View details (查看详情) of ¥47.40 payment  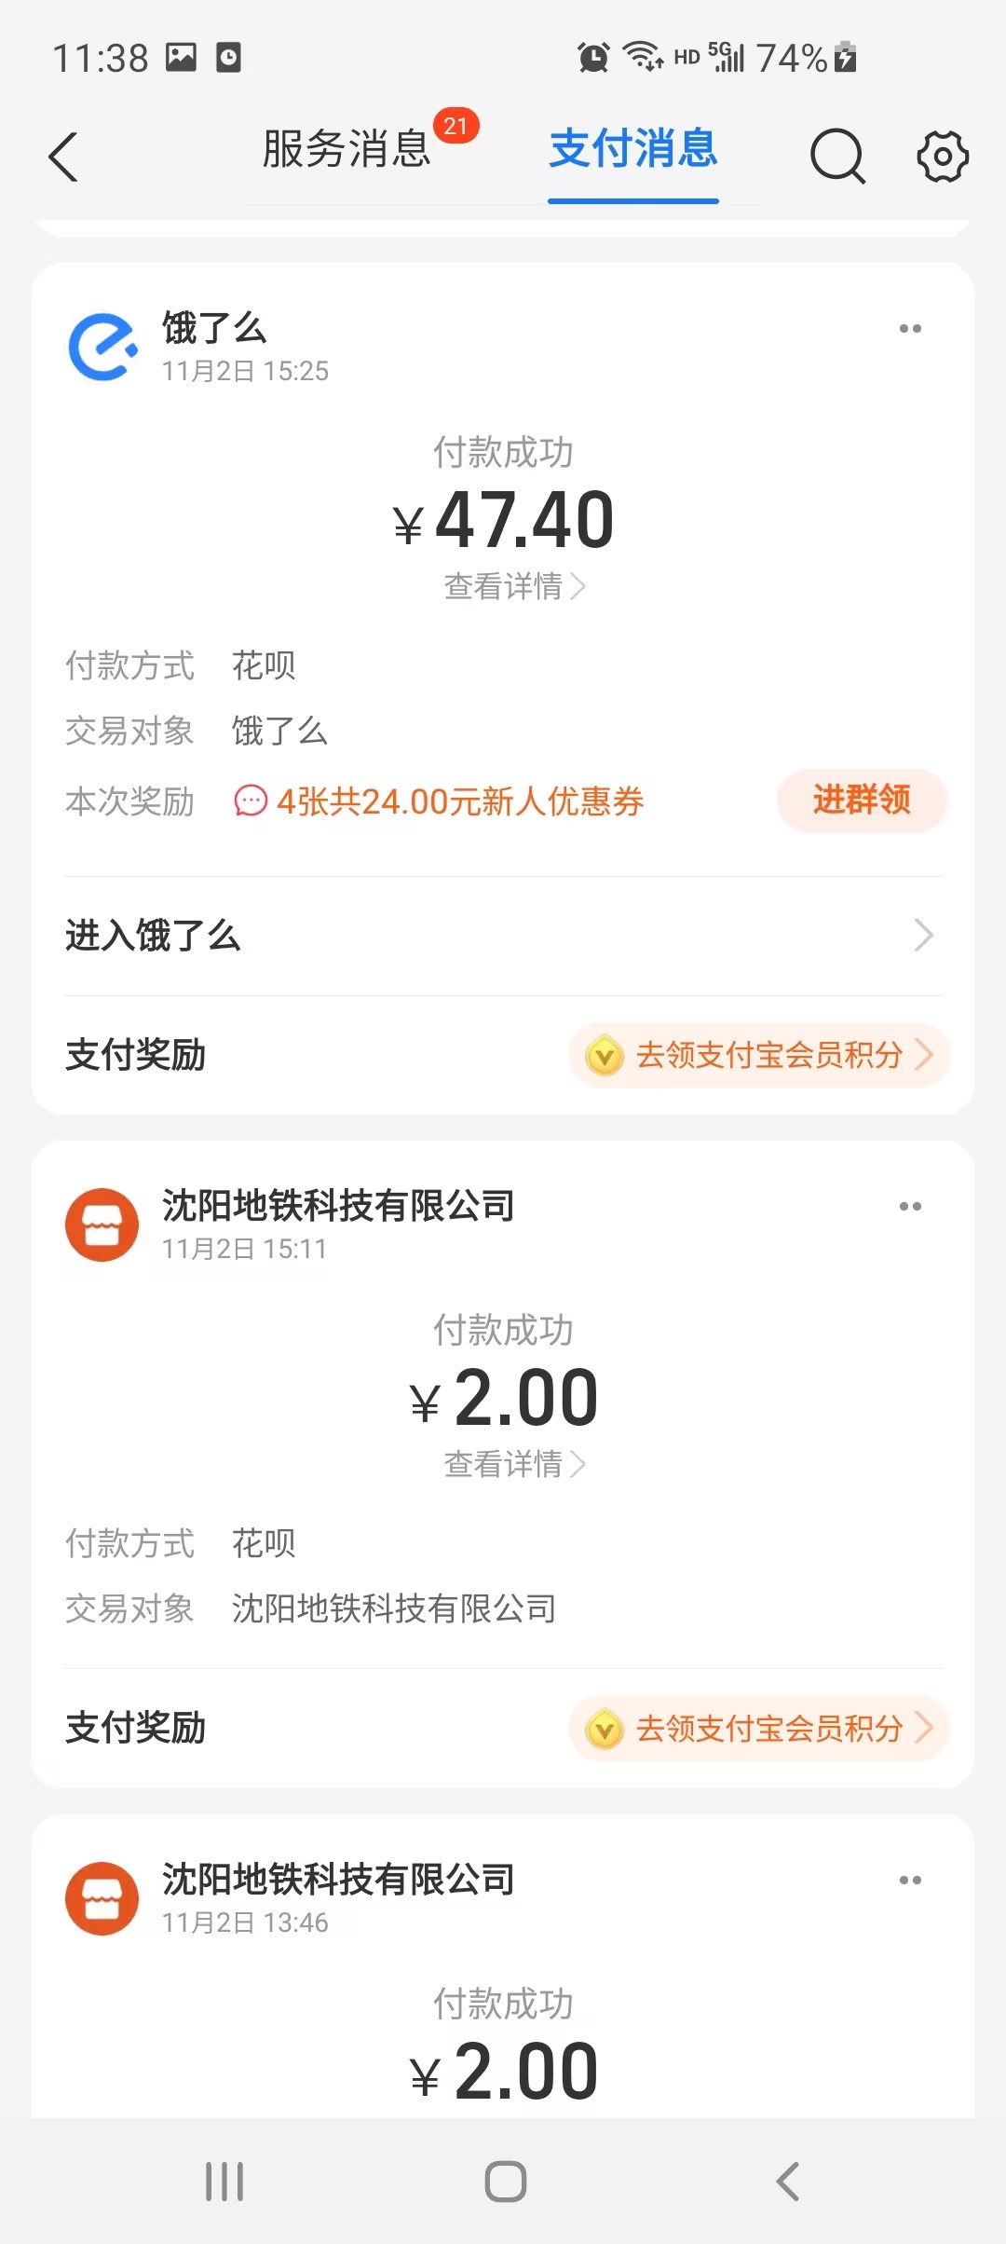coord(514,586)
